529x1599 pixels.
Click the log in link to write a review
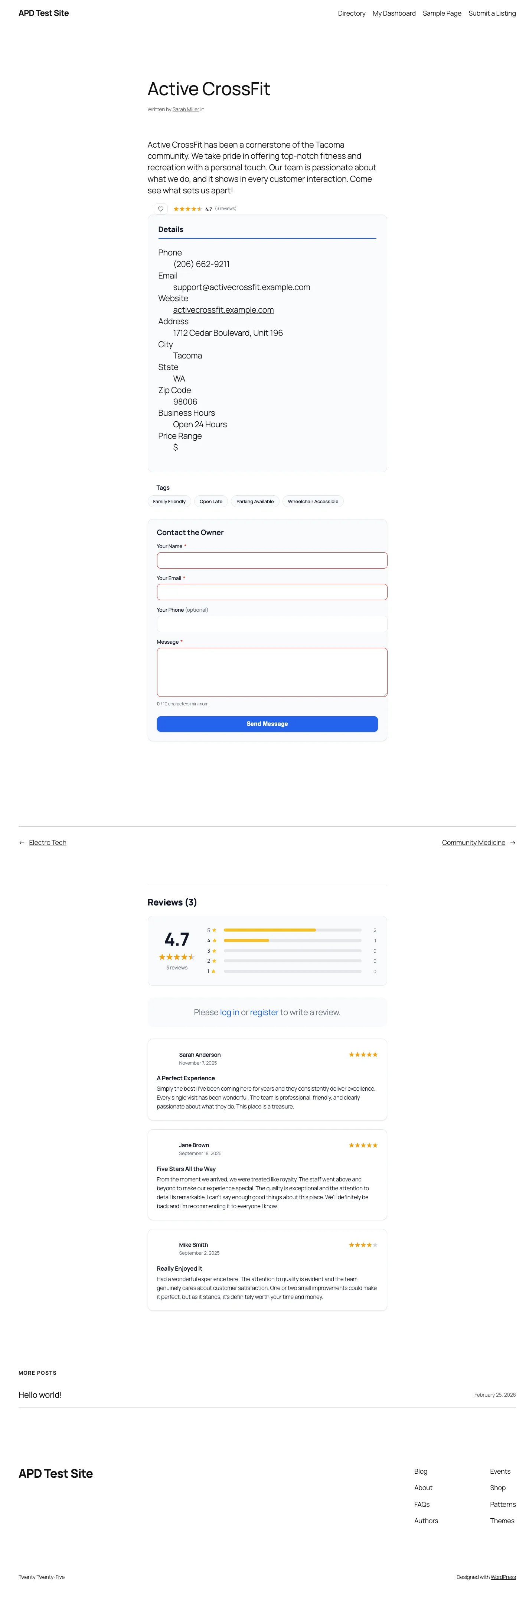click(x=229, y=1012)
